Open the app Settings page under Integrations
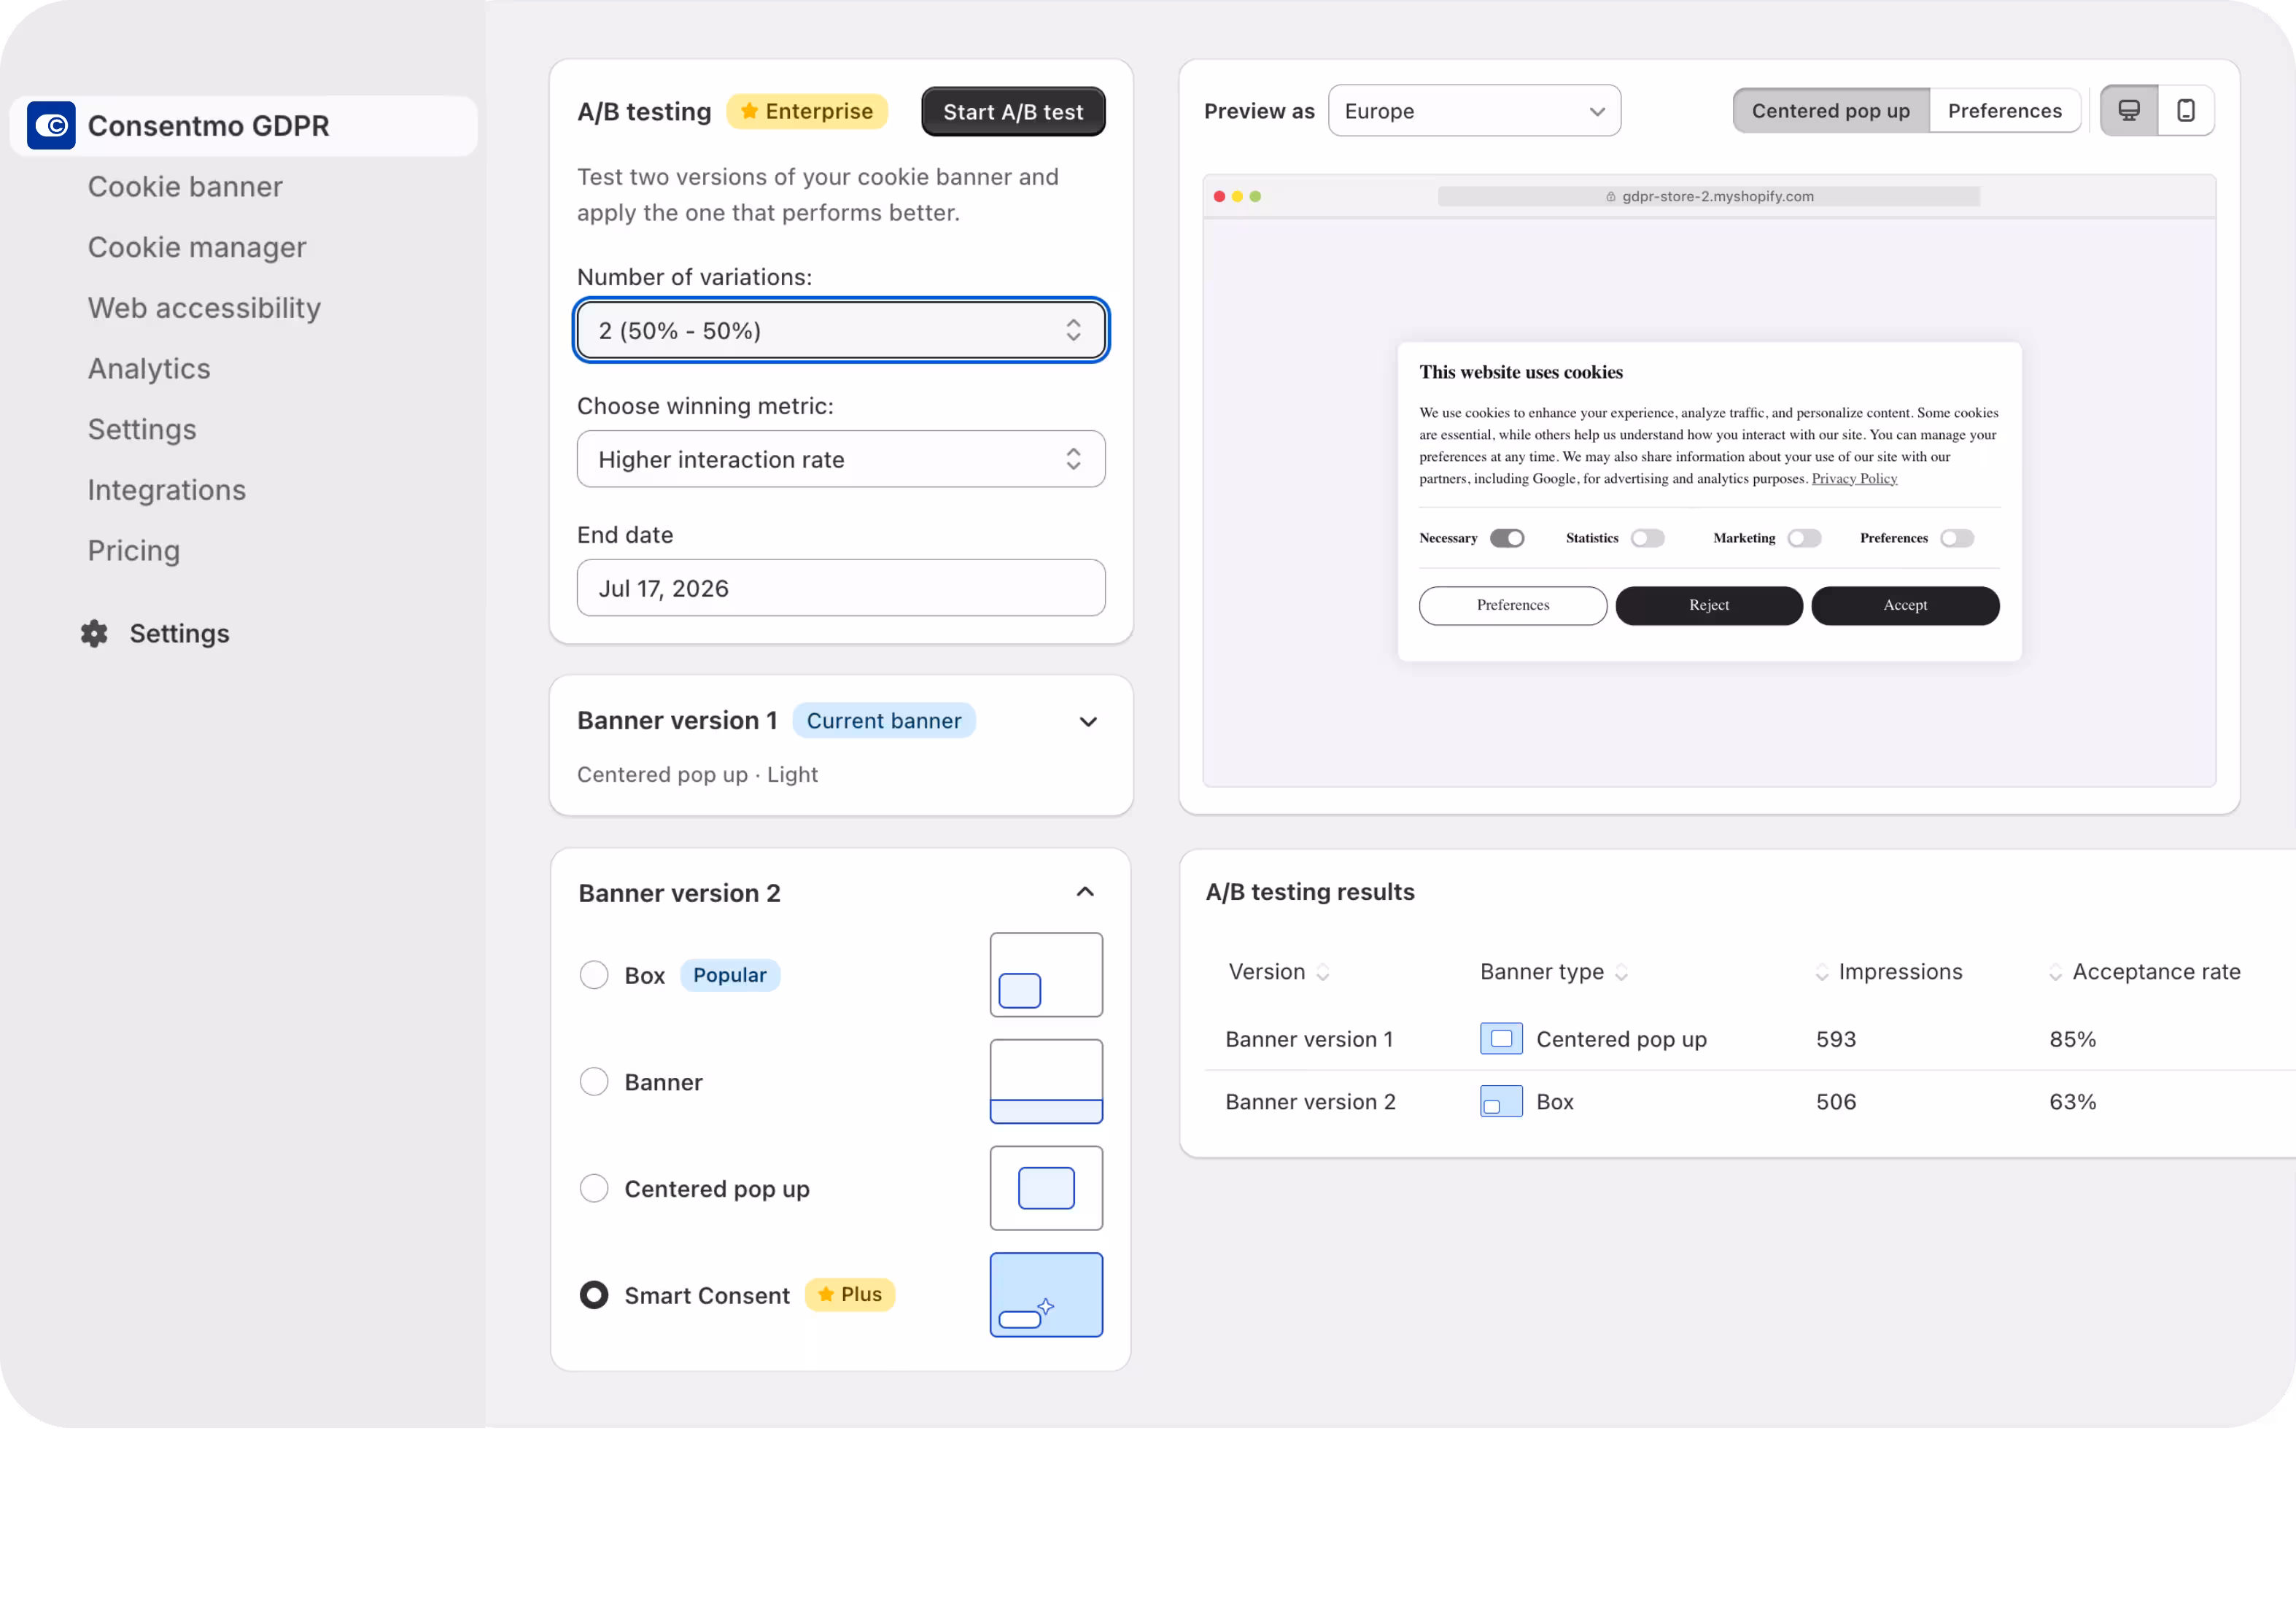 pyautogui.click(x=142, y=429)
